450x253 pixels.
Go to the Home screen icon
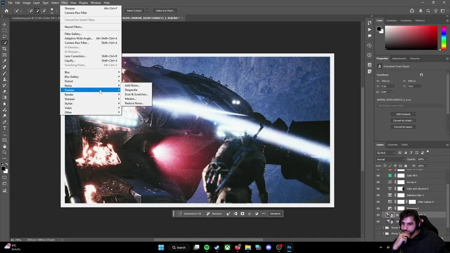click(x=6, y=11)
